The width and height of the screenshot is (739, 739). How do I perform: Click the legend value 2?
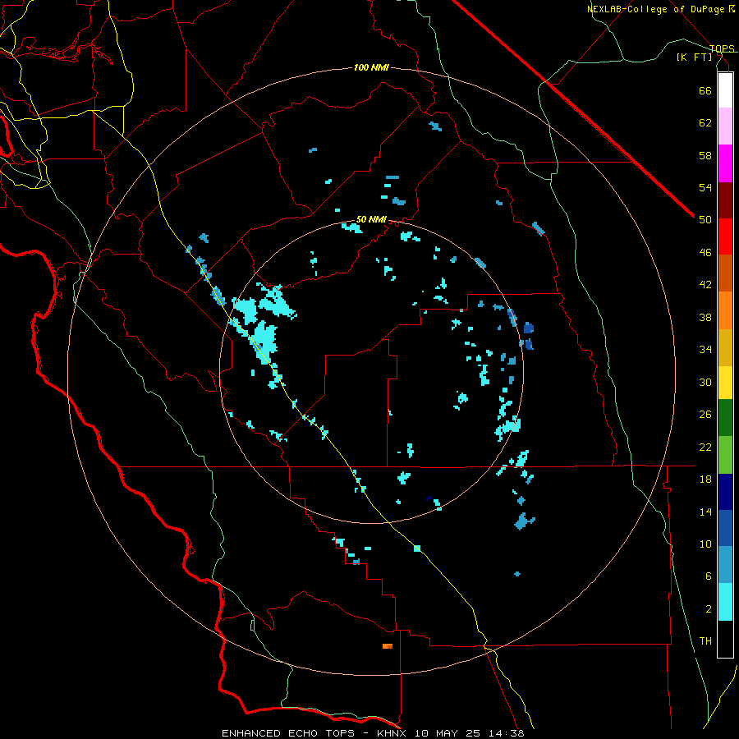(709, 609)
